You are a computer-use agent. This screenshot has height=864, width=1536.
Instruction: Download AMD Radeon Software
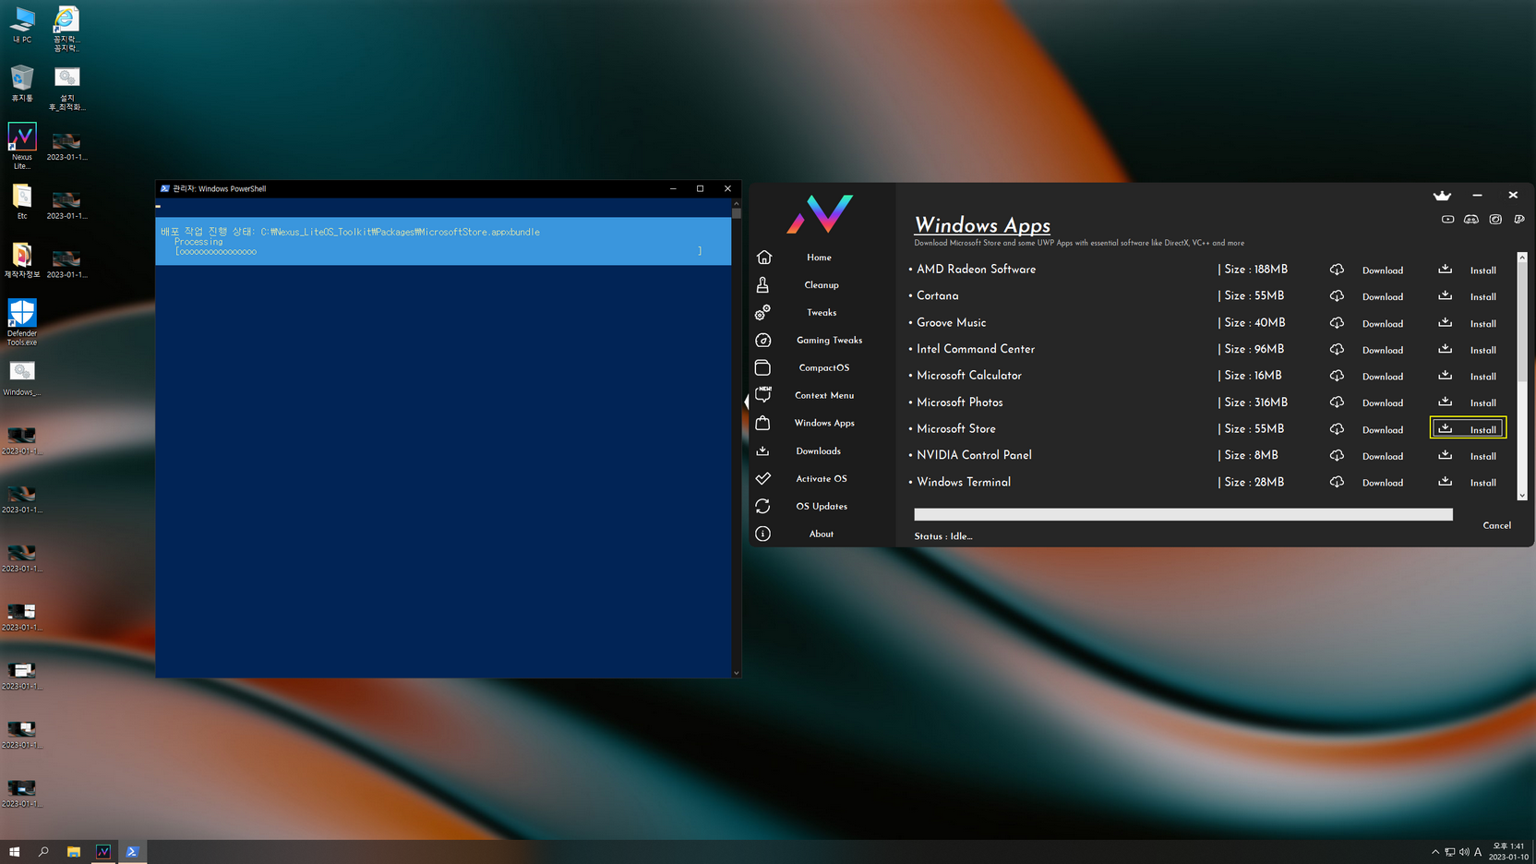tap(1382, 270)
